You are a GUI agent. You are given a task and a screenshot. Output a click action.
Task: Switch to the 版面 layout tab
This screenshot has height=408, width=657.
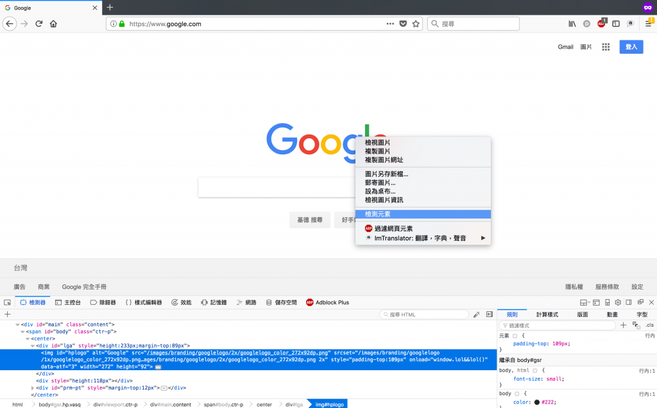(583, 314)
